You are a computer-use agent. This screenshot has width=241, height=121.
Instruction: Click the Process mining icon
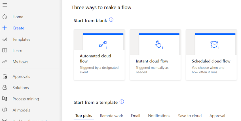[5, 99]
